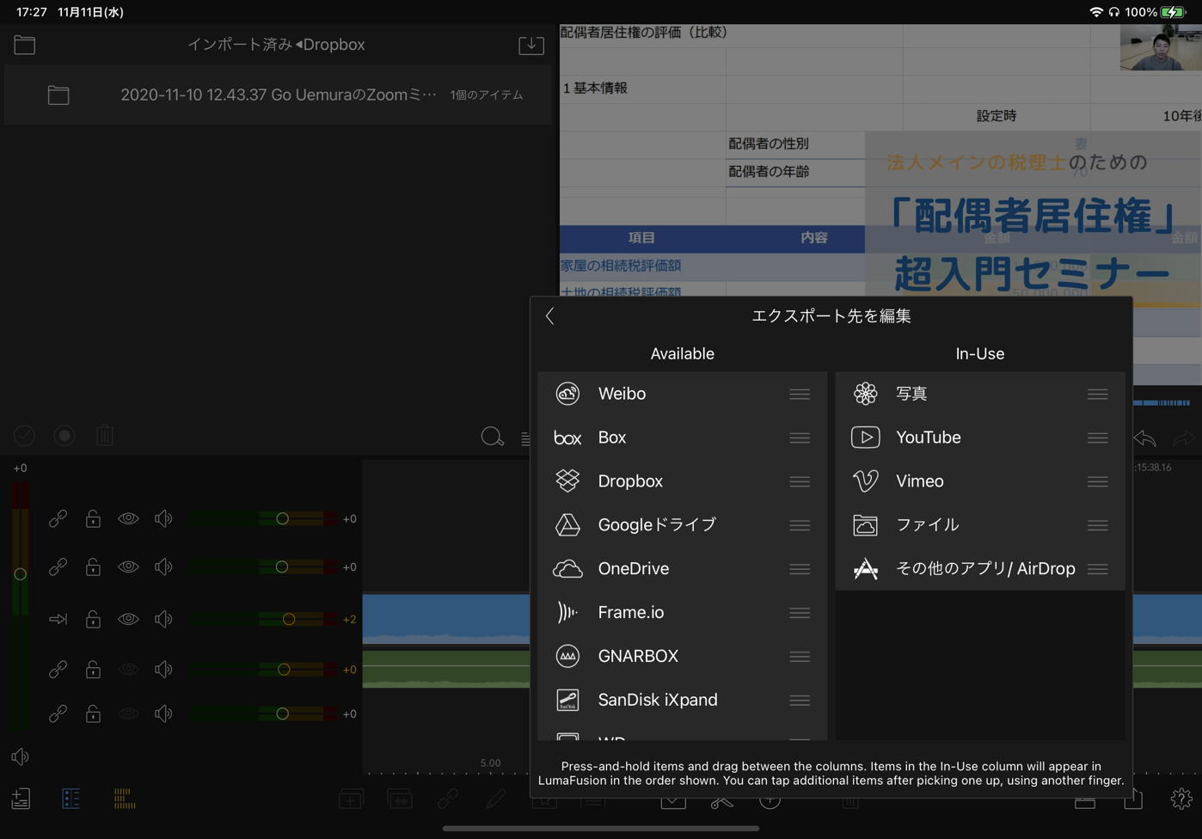Viewport: 1202px width, 839px height.
Task: Toggle the master volume speaker icon
Action: coord(20,756)
